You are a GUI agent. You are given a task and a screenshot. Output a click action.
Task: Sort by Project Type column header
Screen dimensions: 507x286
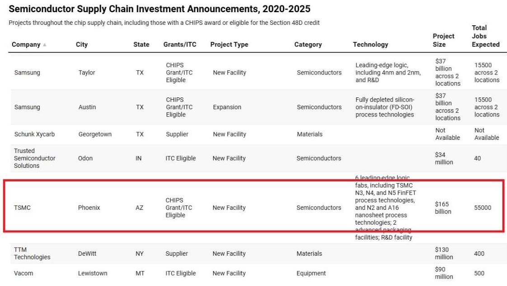(229, 44)
